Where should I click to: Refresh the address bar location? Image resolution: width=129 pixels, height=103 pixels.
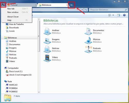point(86,10)
